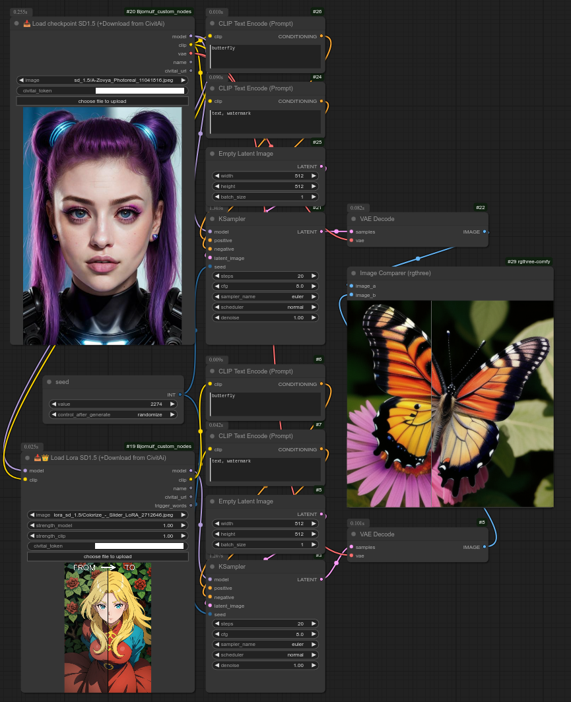The width and height of the screenshot is (571, 702).
Task: Click the butterfly comparison image preview
Action: 450,404
